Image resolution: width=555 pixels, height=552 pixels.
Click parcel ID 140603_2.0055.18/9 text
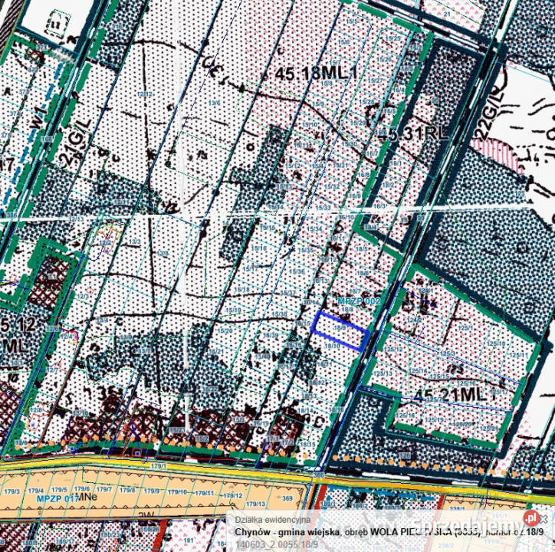click(x=277, y=544)
